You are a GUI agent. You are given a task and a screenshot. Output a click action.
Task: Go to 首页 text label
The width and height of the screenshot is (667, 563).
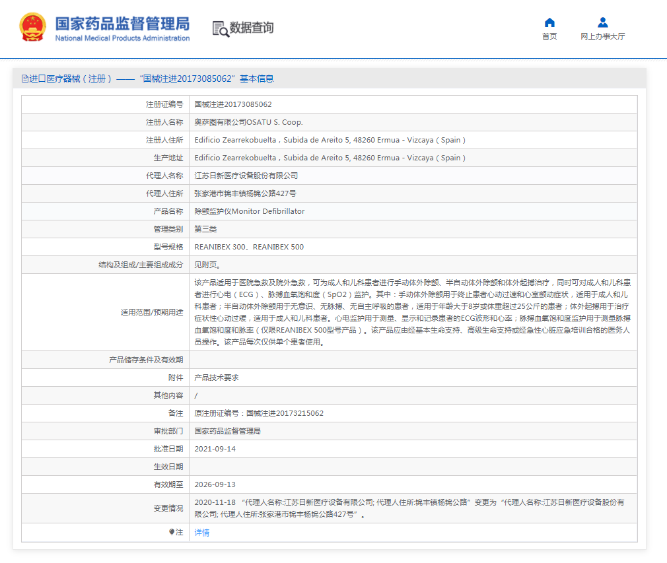(549, 36)
